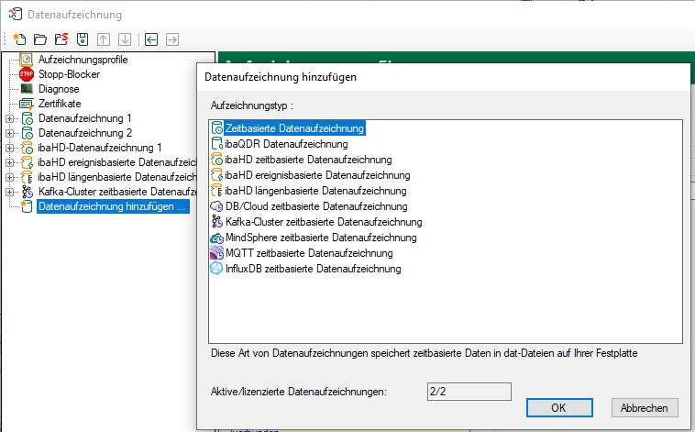The height and width of the screenshot is (432, 695).
Task: Choose MindSphere zeitbasierte Datenaufzeichnung in list
Action: [x=321, y=238]
